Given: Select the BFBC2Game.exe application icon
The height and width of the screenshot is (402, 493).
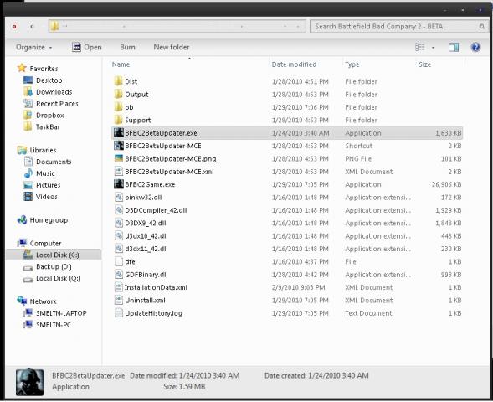Looking at the screenshot, I should 119,184.
